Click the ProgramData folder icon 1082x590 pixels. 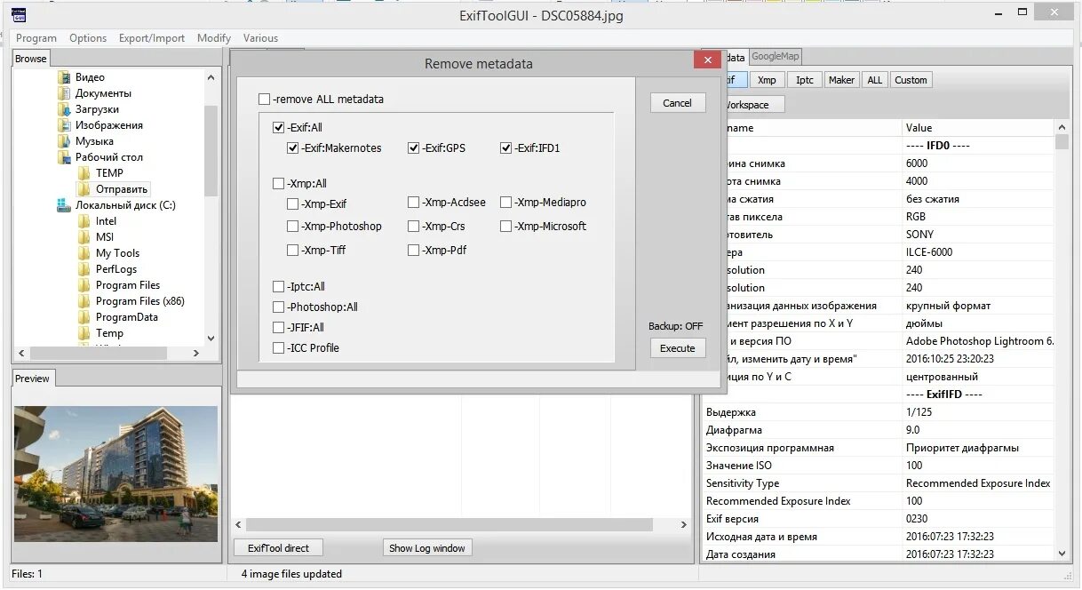[x=84, y=317]
